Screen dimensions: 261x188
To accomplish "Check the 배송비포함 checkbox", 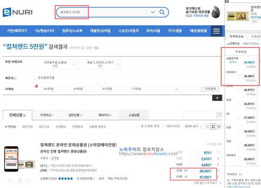I will 164,126.
